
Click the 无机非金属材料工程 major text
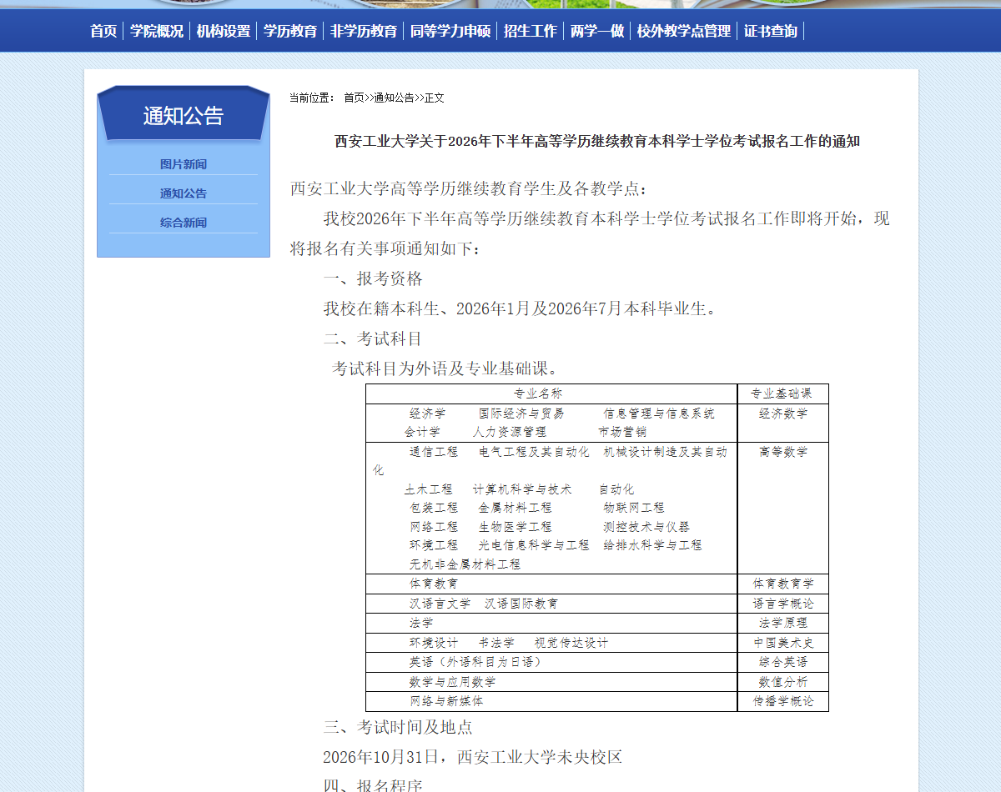coord(465,564)
